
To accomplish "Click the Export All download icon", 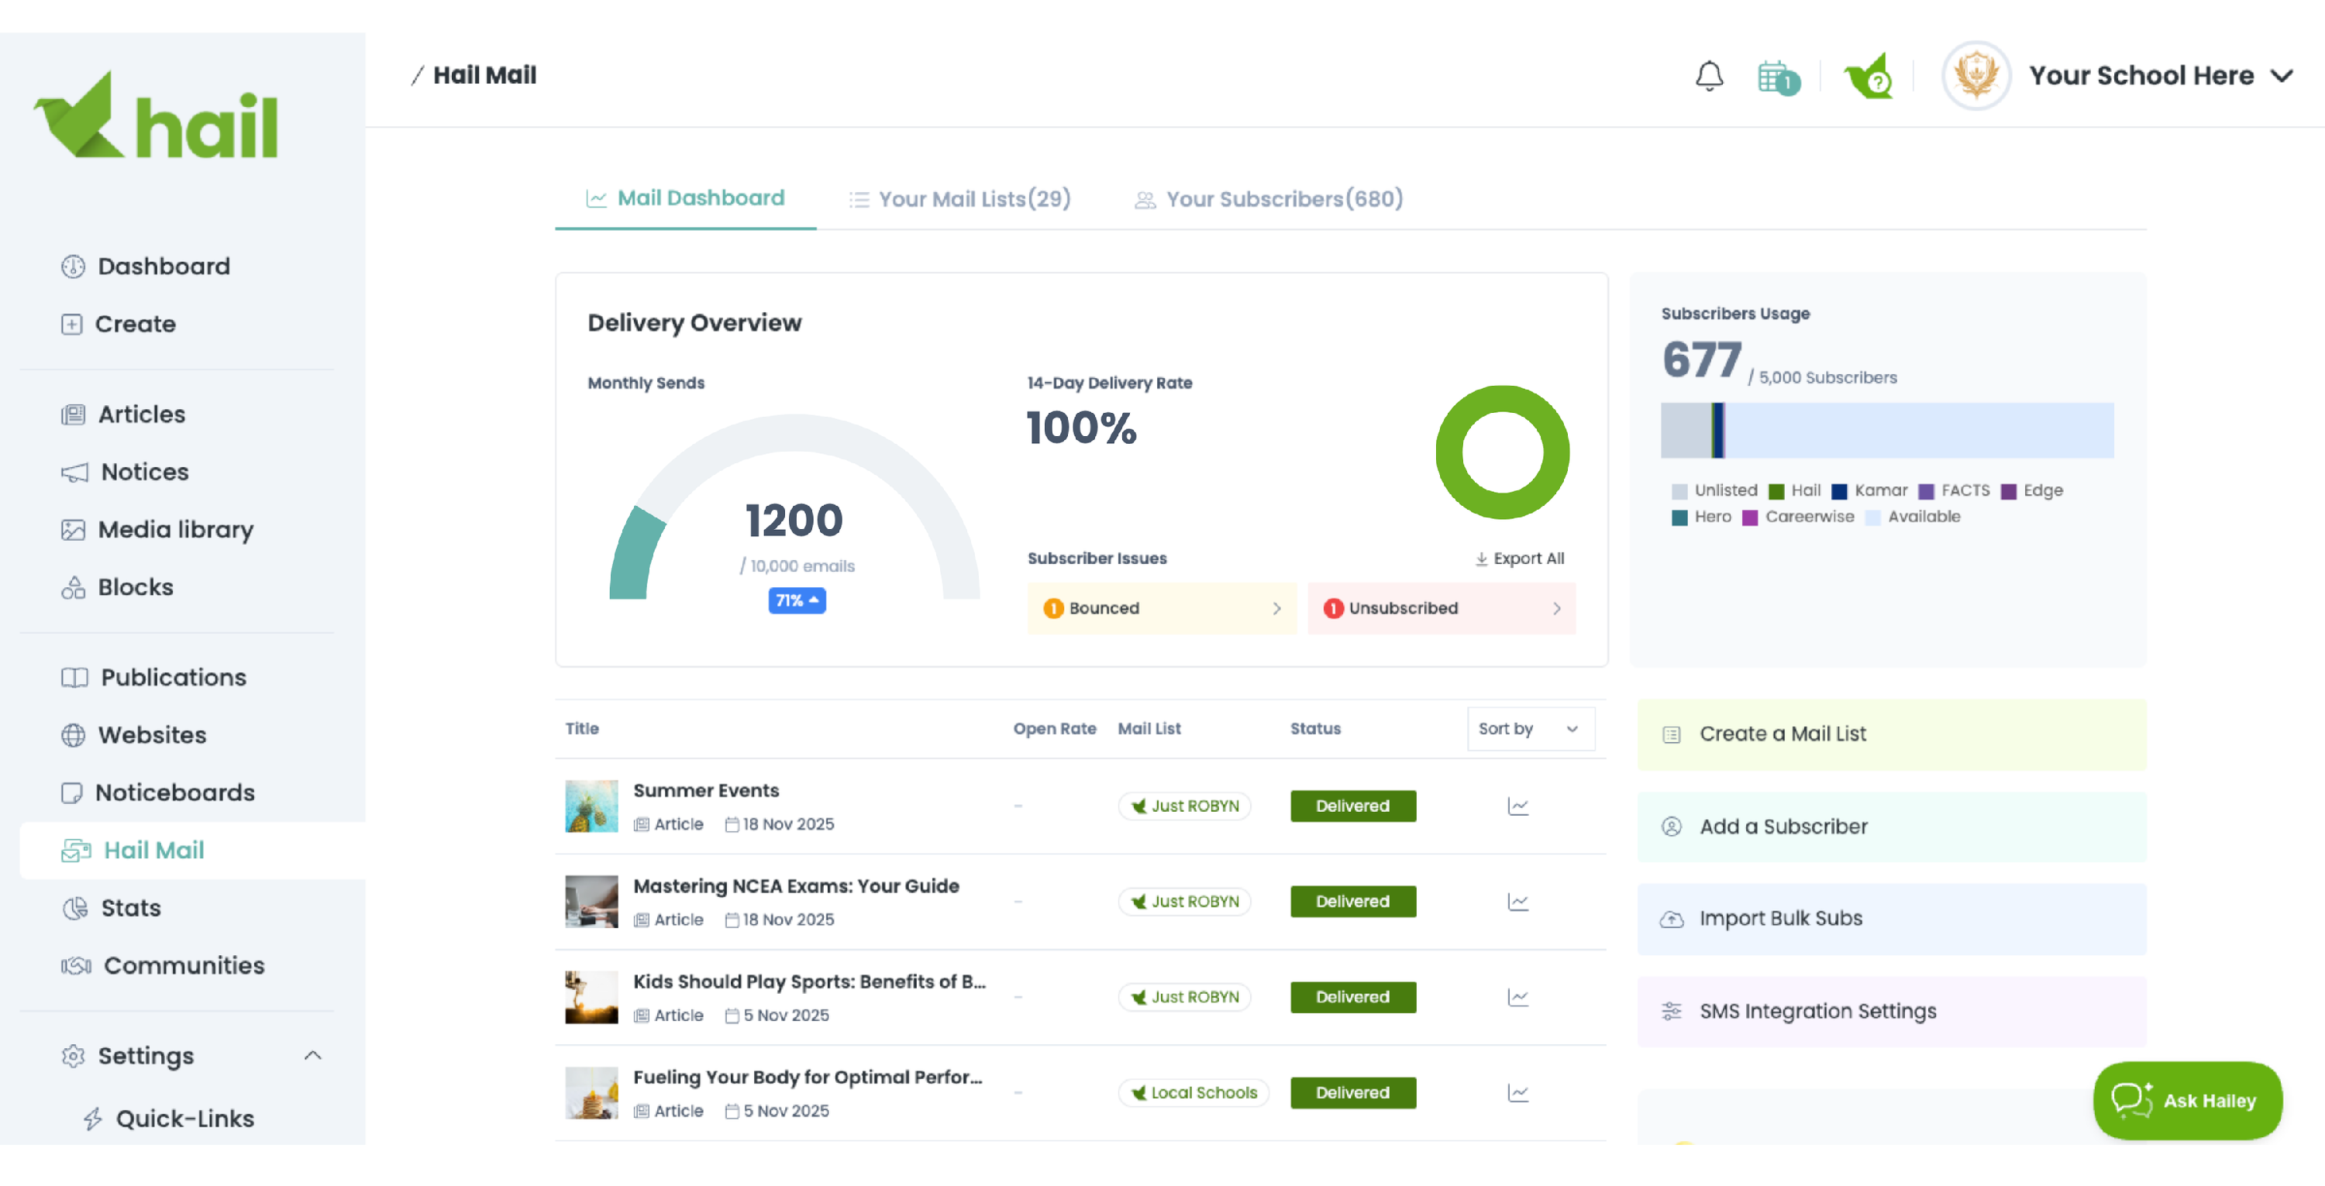I will tap(1481, 559).
